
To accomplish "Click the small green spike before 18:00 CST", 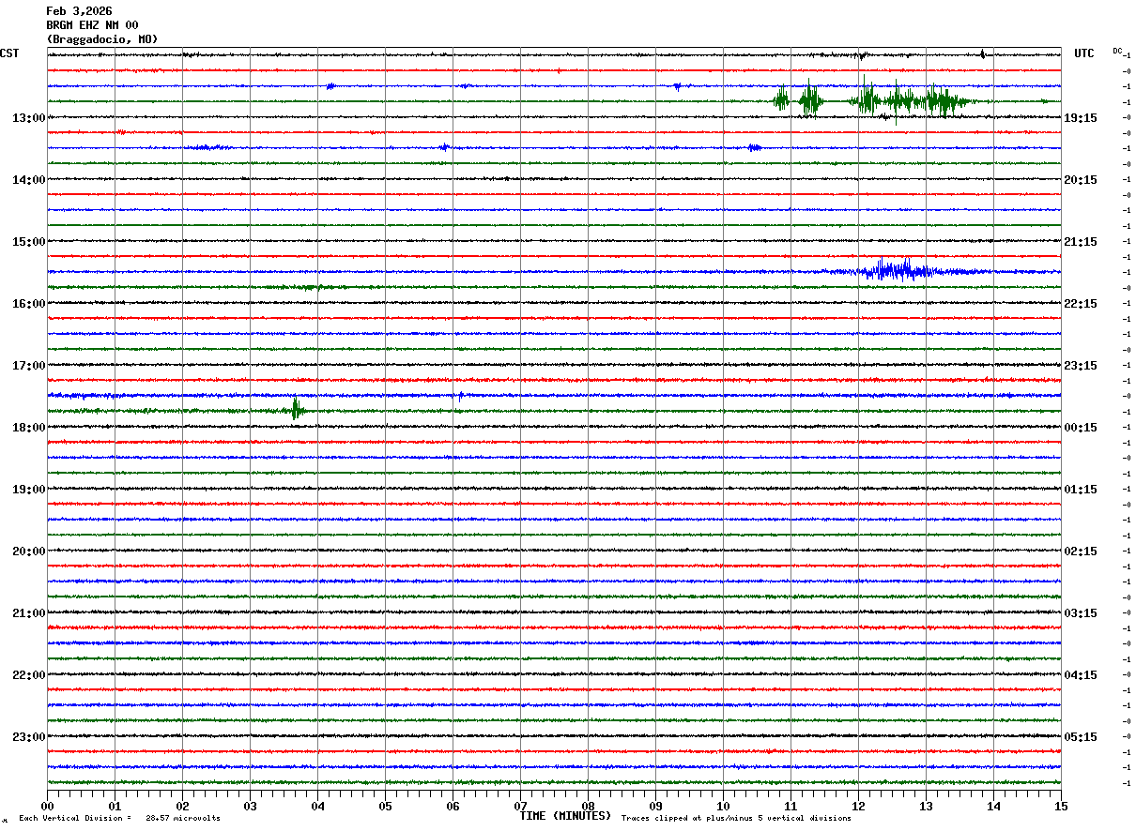I will (296, 409).
